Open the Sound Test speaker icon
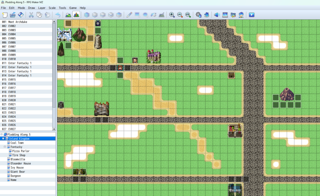Image resolution: width=320 pixels, height=196 pixels. tap(217, 15)
